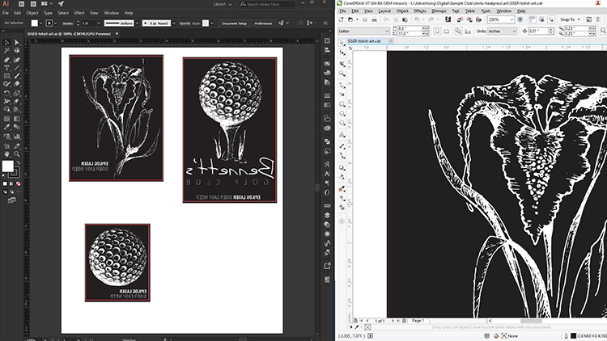Image resolution: width=607 pixels, height=341 pixels.
Task: Click the Bridge (Br) icon in Illustrator
Action: 21,4
